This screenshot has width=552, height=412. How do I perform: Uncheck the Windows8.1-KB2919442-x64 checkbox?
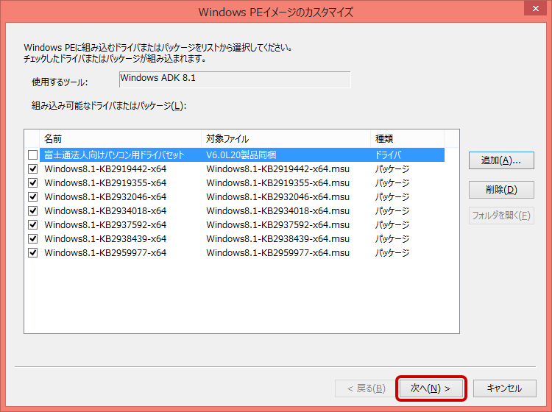(x=32, y=169)
